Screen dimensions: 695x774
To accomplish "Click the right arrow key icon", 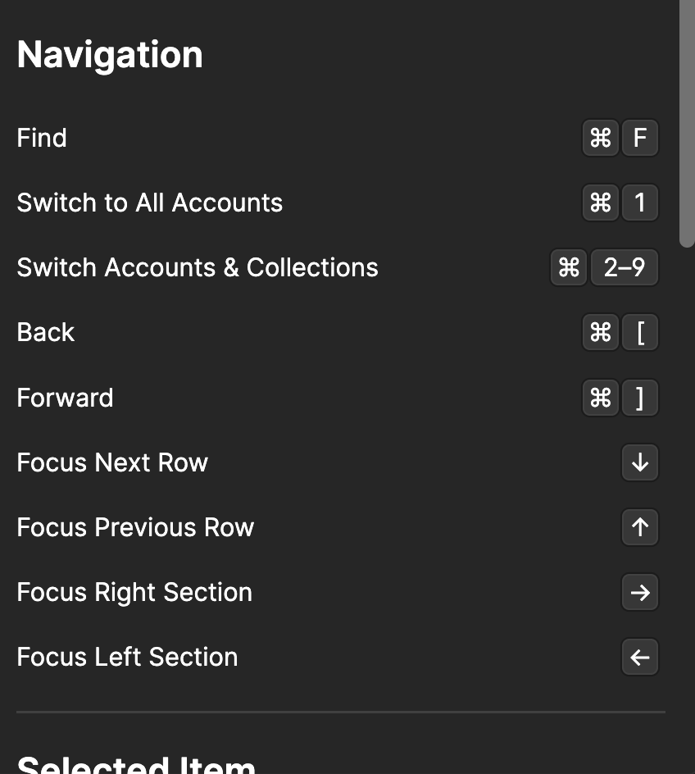I will pyautogui.click(x=640, y=592).
